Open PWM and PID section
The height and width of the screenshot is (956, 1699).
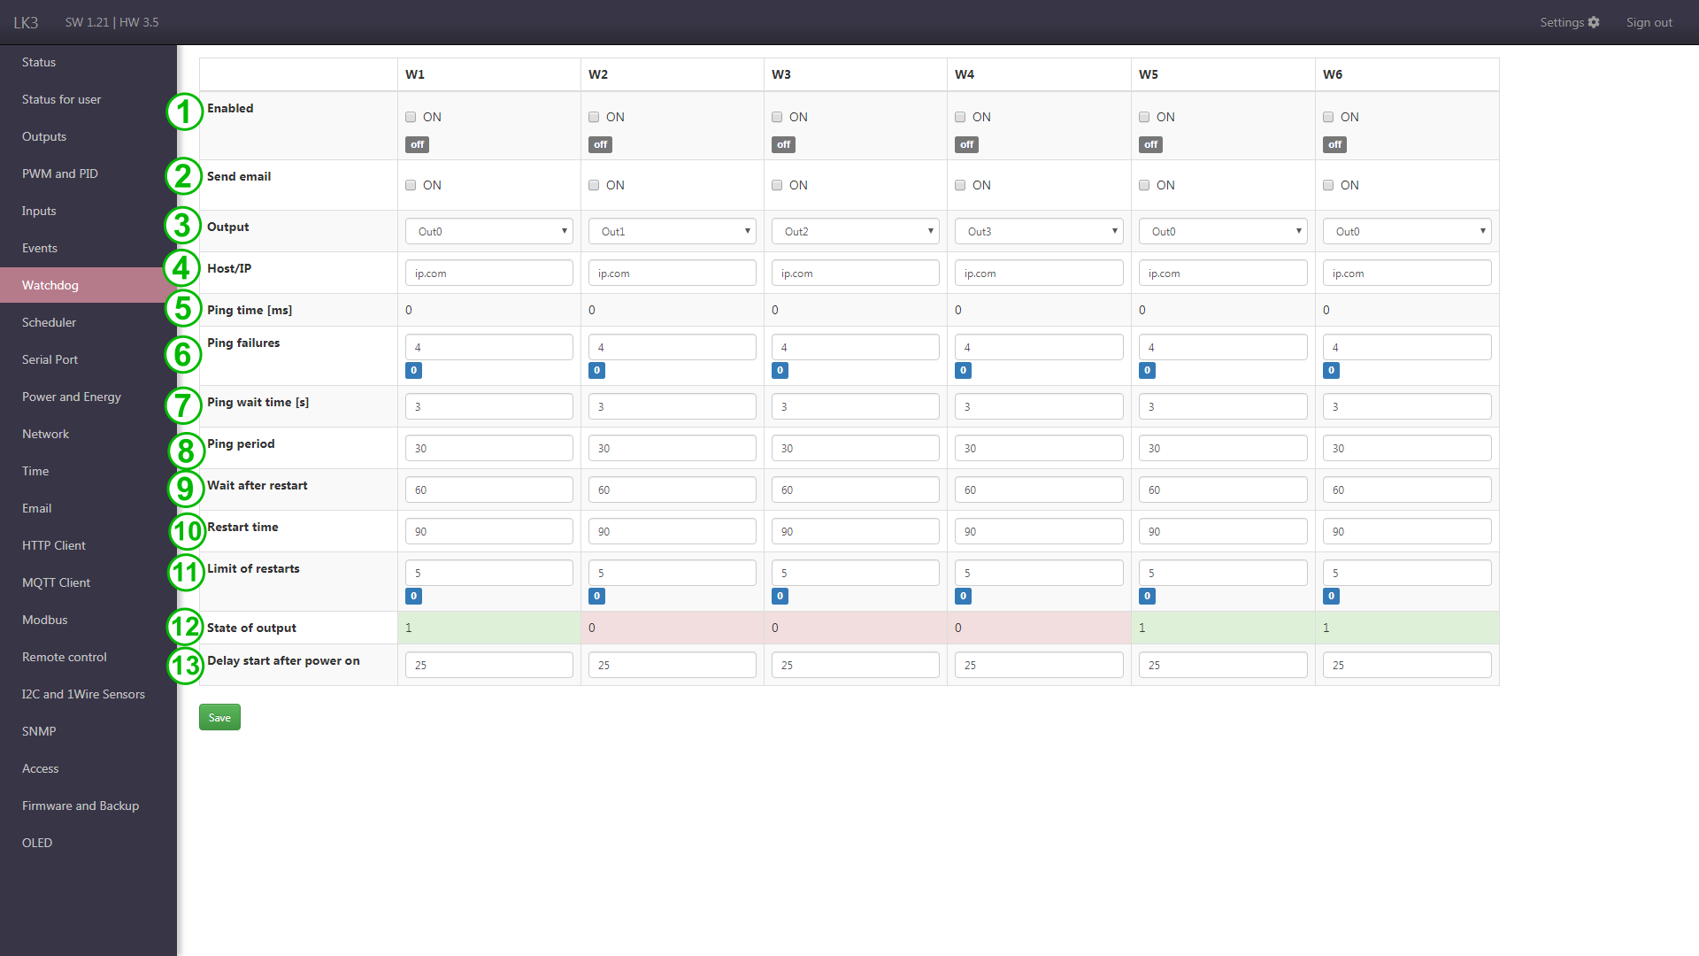(x=60, y=173)
